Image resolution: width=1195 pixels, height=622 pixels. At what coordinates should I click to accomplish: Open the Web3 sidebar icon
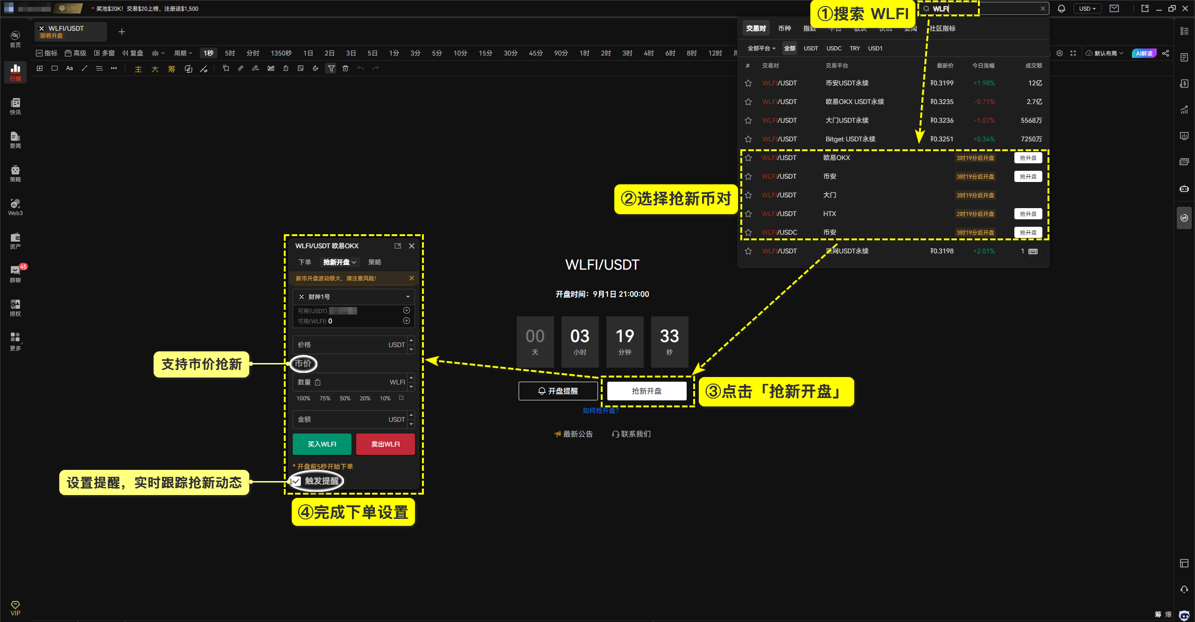click(15, 207)
